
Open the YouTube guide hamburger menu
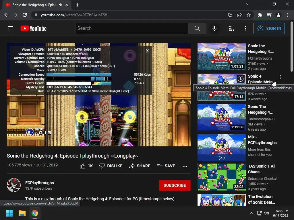click(10, 28)
